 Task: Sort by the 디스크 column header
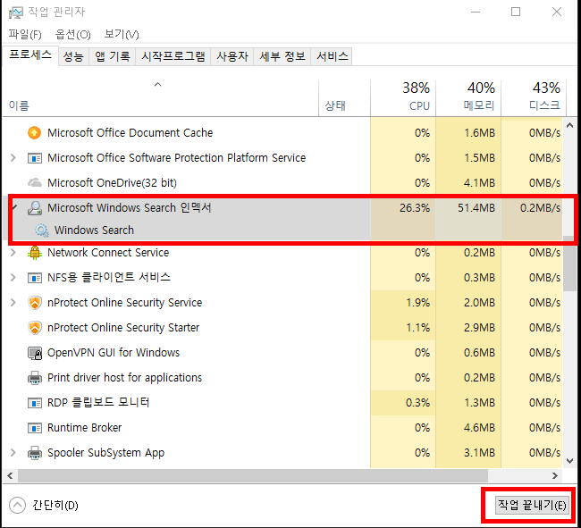pos(534,98)
